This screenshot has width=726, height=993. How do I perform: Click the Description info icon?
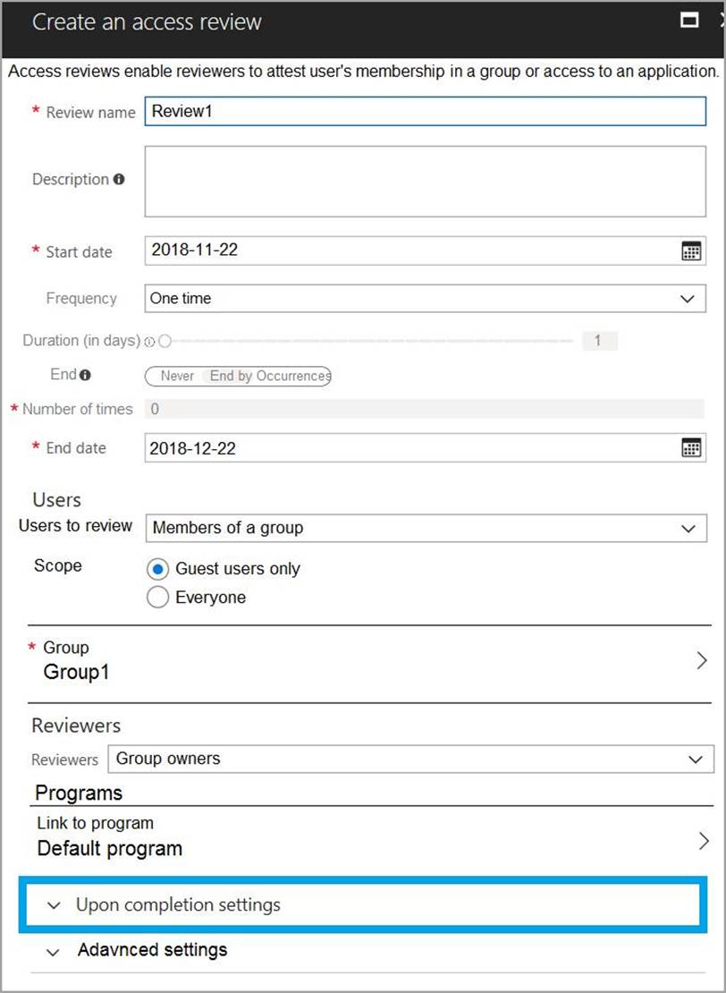pos(119,179)
